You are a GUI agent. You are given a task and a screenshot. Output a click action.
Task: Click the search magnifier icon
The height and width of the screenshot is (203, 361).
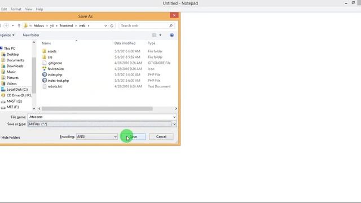pyautogui.click(x=171, y=26)
